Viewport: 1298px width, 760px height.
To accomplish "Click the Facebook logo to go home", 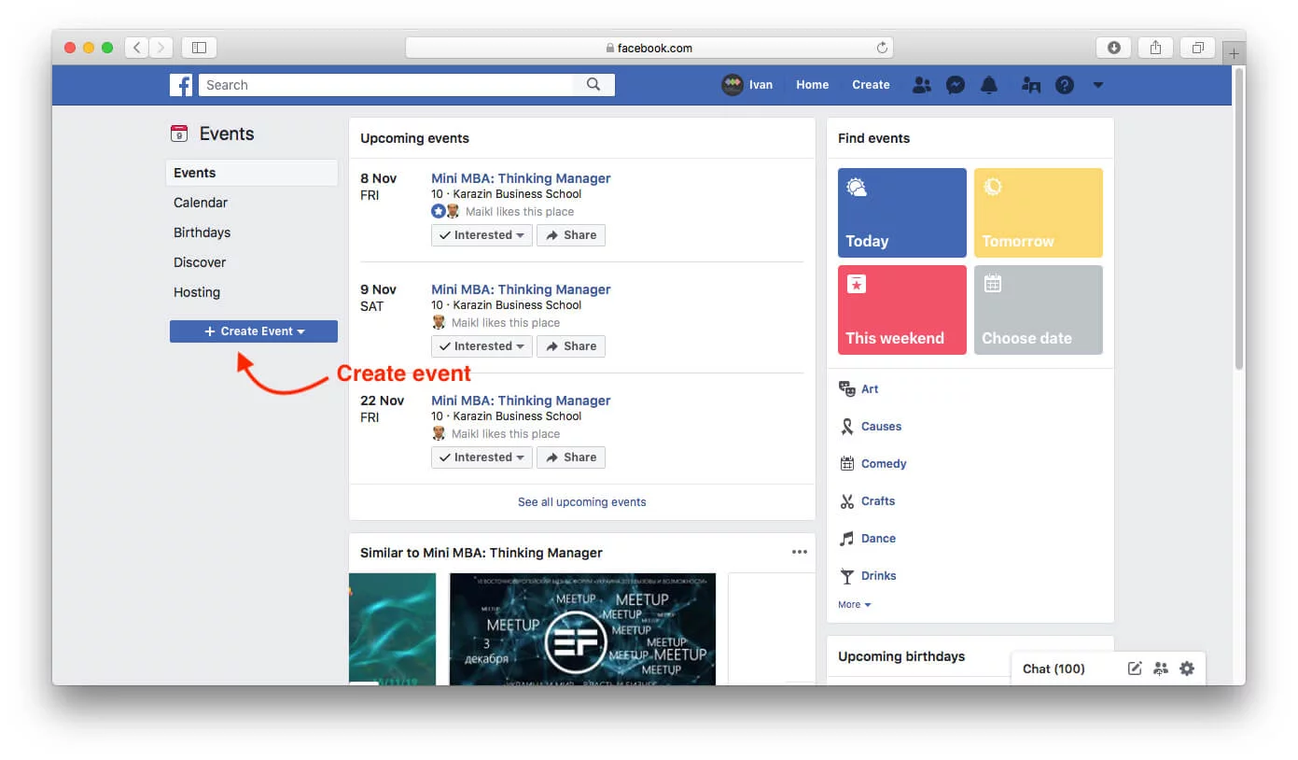I will tap(181, 85).
